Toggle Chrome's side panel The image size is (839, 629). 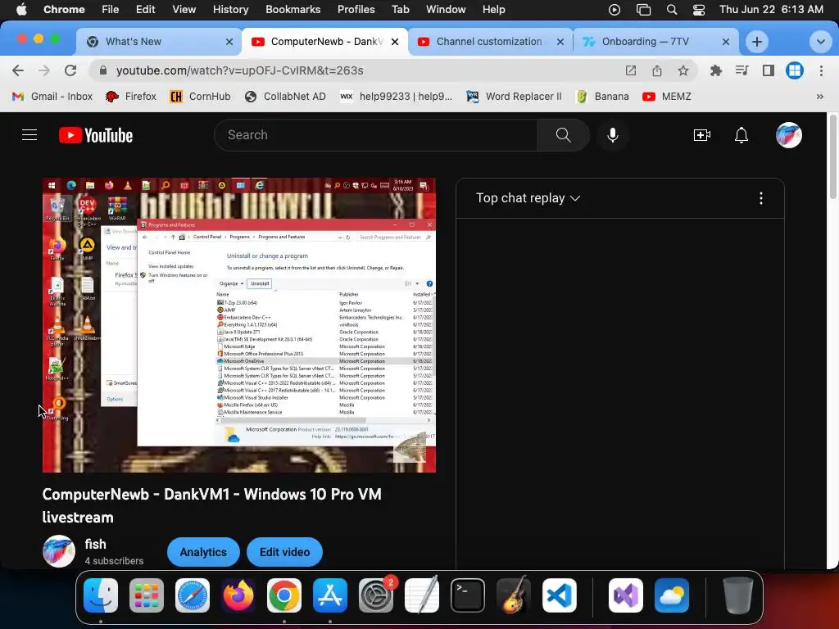769,70
